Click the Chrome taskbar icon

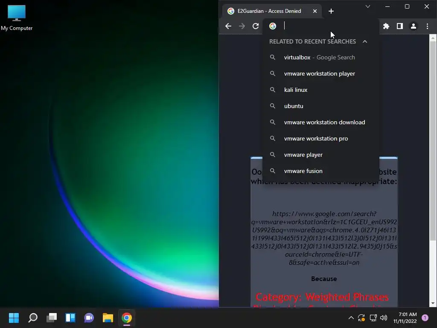point(126,318)
